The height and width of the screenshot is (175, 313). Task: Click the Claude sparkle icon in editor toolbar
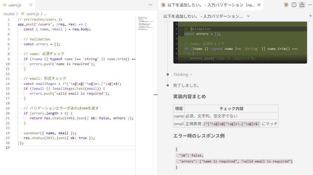click(x=286, y=5)
